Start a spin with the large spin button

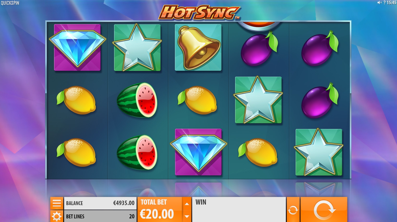tap(324, 210)
